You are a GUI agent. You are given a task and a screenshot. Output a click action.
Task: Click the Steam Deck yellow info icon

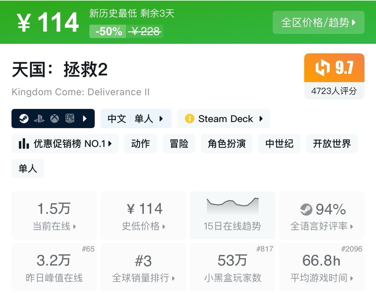click(x=189, y=119)
